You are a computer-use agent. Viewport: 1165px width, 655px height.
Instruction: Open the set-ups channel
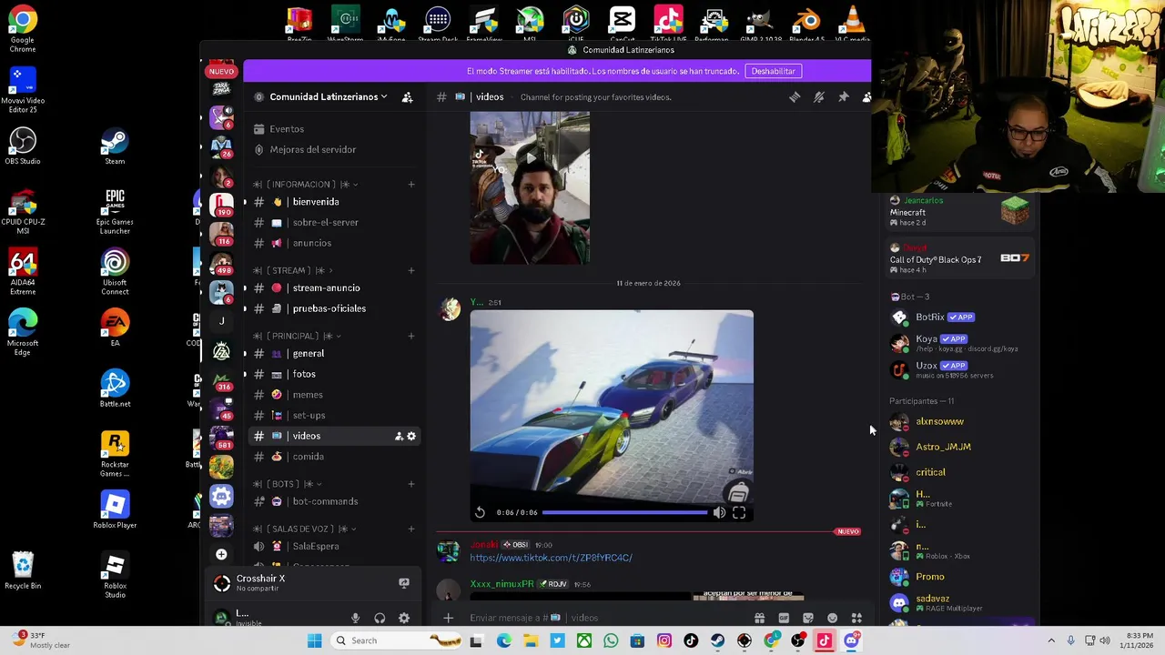[x=334, y=416]
